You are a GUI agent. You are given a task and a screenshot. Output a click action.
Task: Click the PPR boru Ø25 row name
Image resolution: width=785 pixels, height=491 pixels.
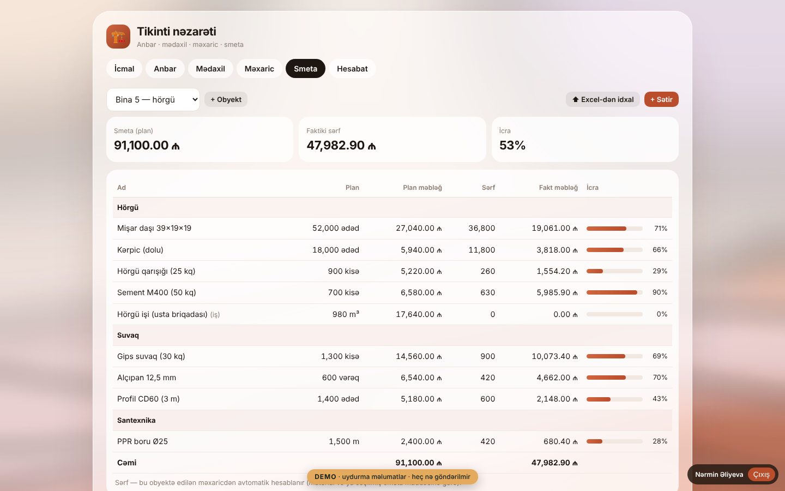142,441
